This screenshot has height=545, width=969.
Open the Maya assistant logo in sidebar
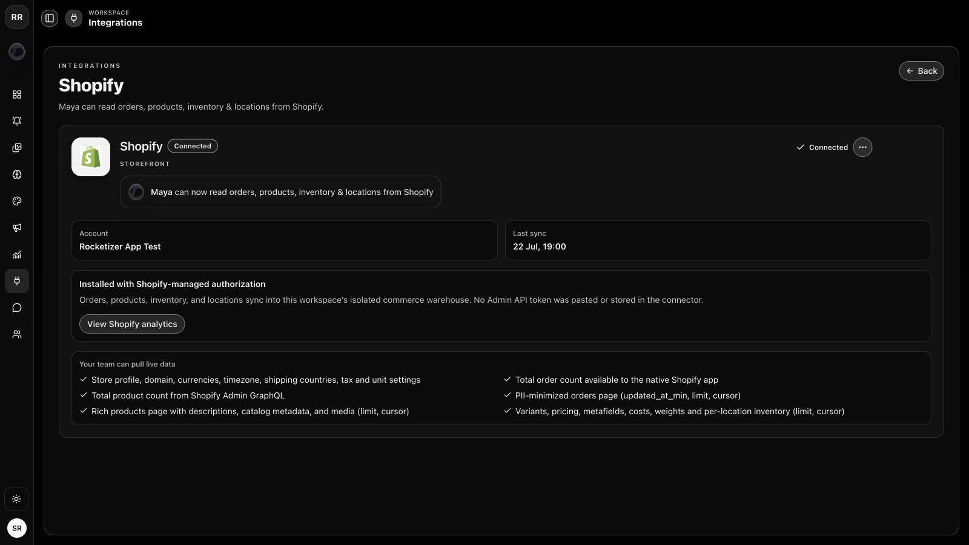[17, 52]
